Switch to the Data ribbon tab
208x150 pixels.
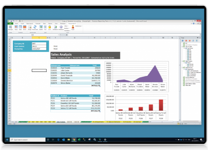(44, 23)
